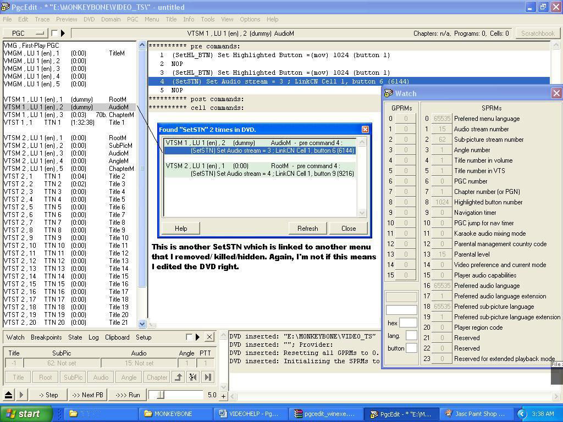Click the PGC list scroll up arrow
This screenshot has width=563, height=422.
(142, 45)
